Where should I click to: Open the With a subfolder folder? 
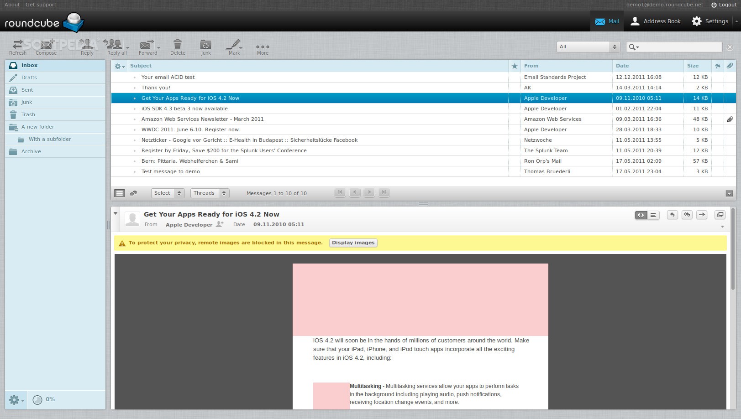point(55,140)
